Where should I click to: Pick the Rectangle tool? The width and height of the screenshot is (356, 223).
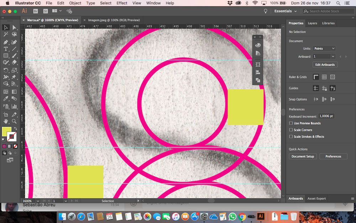pyautogui.click(x=6, y=56)
